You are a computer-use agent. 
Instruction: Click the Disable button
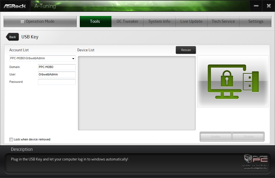coord(248,137)
